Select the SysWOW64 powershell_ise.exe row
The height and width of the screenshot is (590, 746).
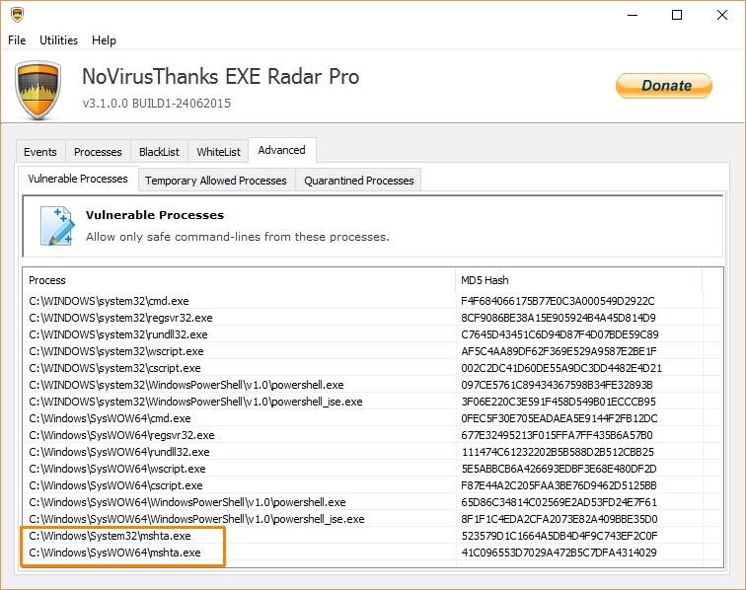tap(373, 519)
